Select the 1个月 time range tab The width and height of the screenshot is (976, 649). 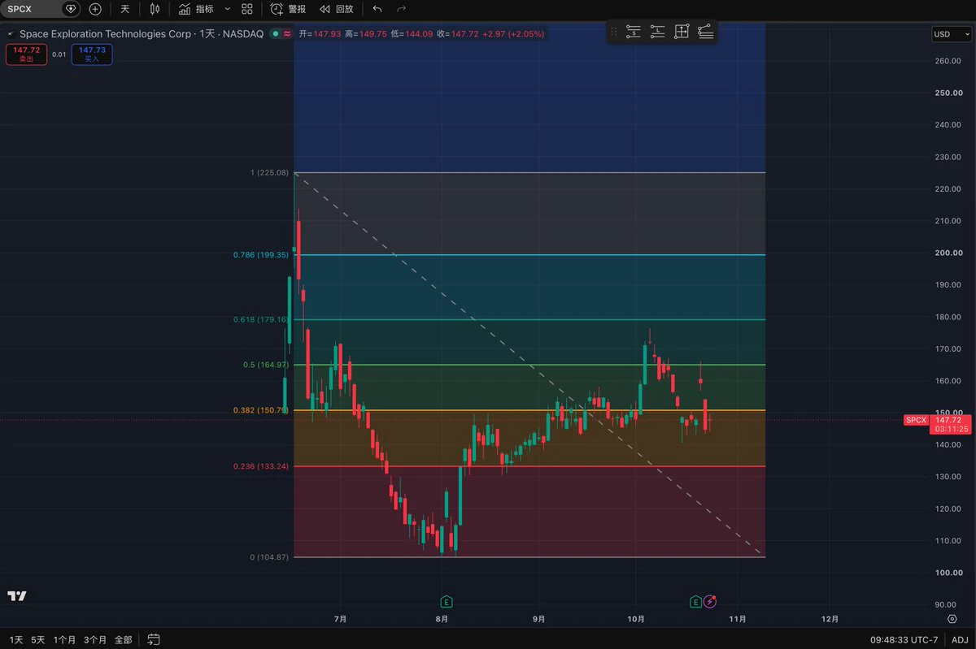(64, 639)
